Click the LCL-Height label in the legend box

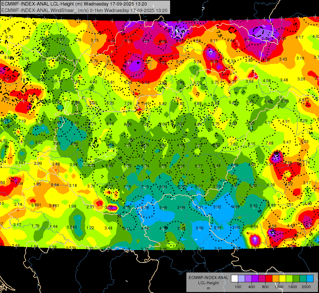click(x=208, y=283)
